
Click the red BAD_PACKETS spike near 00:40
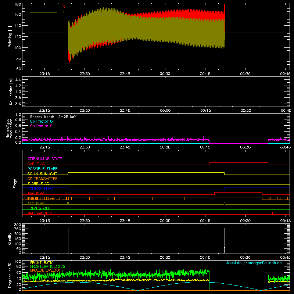coord(272,213)
